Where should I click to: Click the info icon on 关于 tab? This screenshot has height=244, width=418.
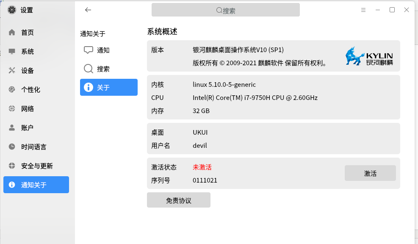pyautogui.click(x=88, y=87)
